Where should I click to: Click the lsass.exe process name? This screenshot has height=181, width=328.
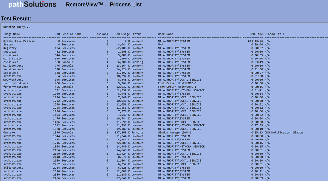(11, 73)
